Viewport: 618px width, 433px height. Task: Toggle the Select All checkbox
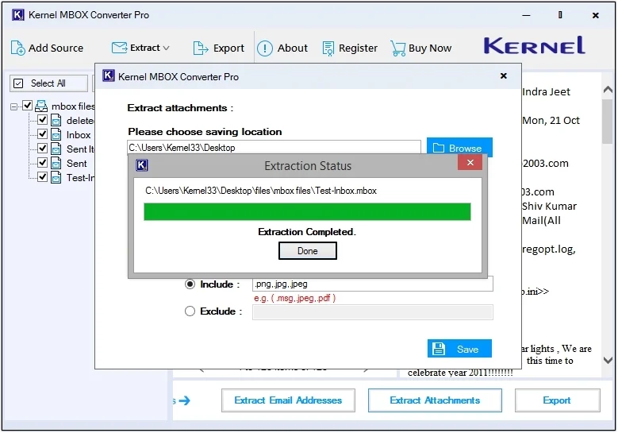18,83
